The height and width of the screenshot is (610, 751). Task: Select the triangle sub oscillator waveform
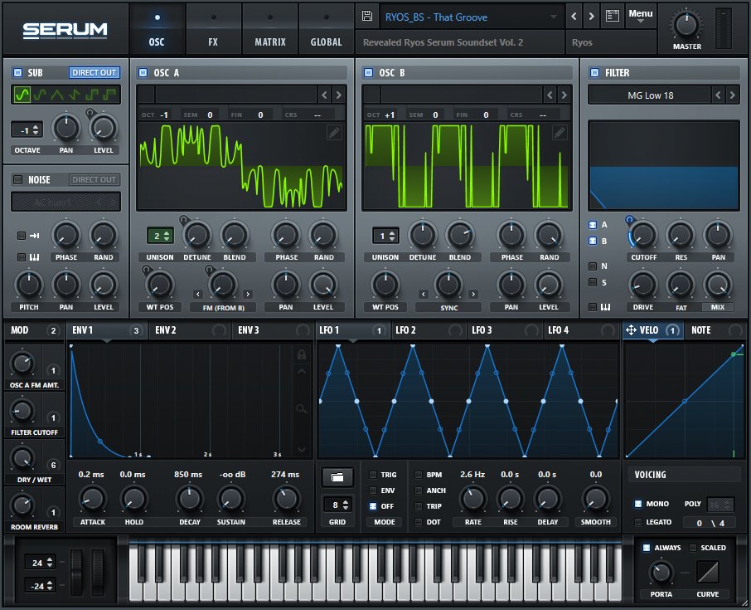[57, 95]
